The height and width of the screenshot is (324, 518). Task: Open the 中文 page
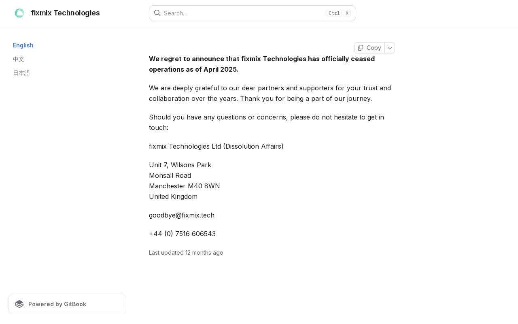tap(19, 59)
